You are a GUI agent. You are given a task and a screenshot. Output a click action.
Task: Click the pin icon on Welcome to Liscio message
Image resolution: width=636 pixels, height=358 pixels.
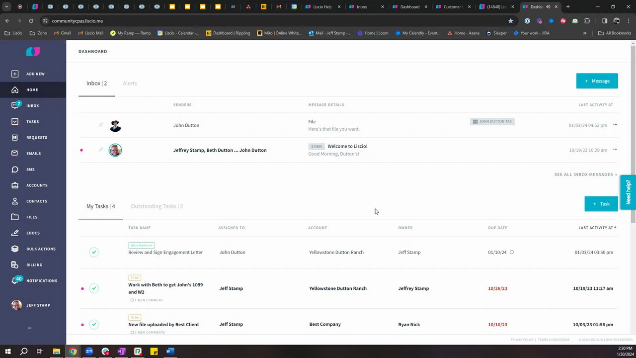tap(101, 150)
